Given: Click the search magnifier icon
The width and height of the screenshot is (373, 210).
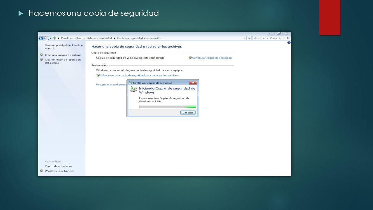Looking at the screenshot, I should tap(288, 38).
